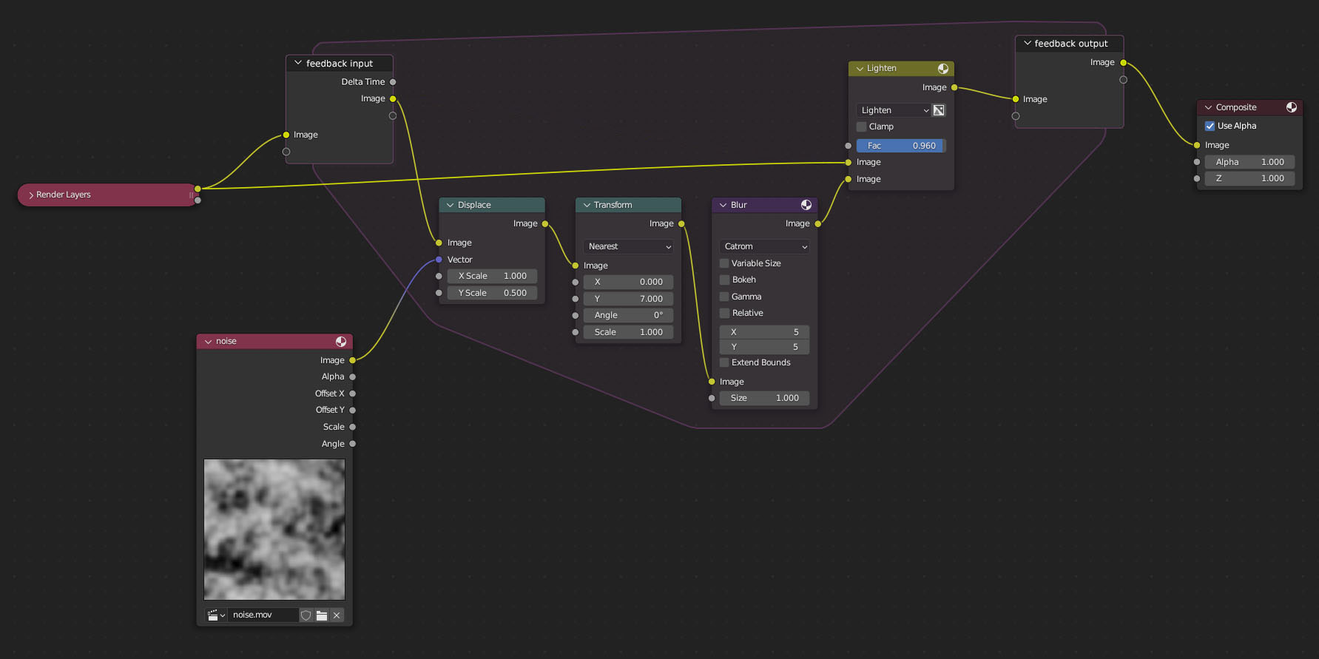Uncheck the Use Alpha checkbox
This screenshot has height=659, width=1319.
coord(1210,126)
